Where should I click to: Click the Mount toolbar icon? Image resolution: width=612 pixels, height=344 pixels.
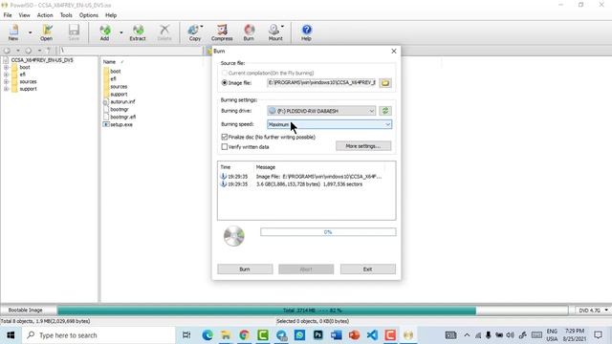click(x=275, y=32)
